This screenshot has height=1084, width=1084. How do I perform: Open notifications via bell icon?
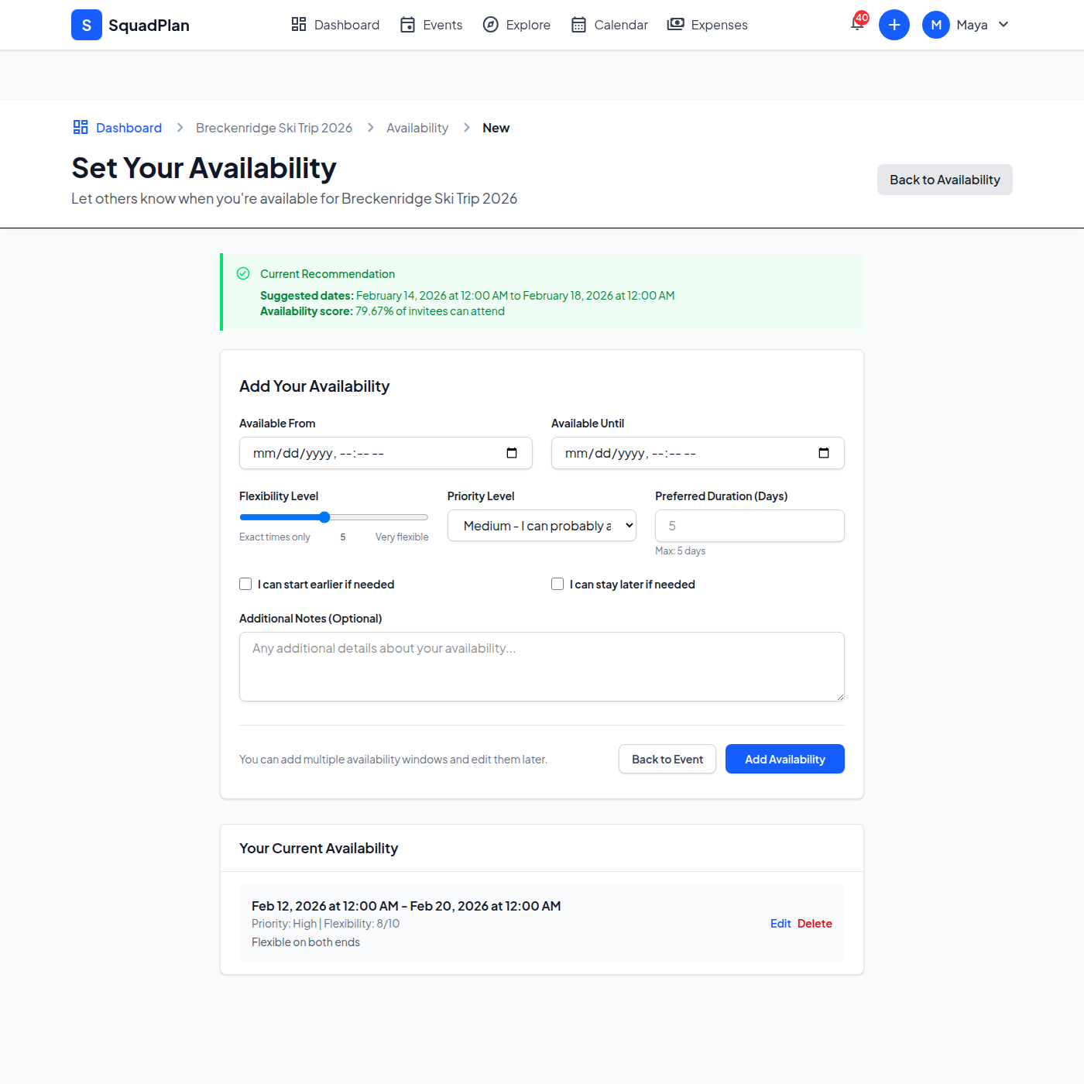tap(856, 25)
